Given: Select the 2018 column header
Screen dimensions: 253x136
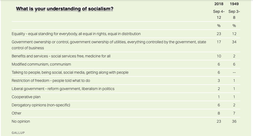Looking at the screenshot, I should point(219,4).
